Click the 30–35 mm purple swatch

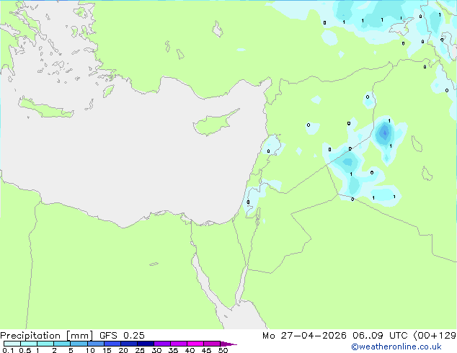162,344
